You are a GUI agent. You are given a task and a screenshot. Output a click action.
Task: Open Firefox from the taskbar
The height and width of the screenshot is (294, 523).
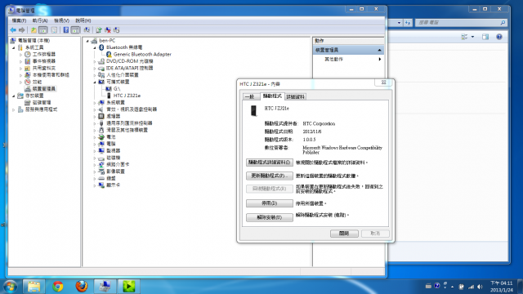82,287
